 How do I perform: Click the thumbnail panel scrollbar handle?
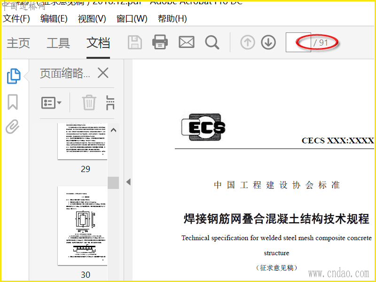pos(113,183)
